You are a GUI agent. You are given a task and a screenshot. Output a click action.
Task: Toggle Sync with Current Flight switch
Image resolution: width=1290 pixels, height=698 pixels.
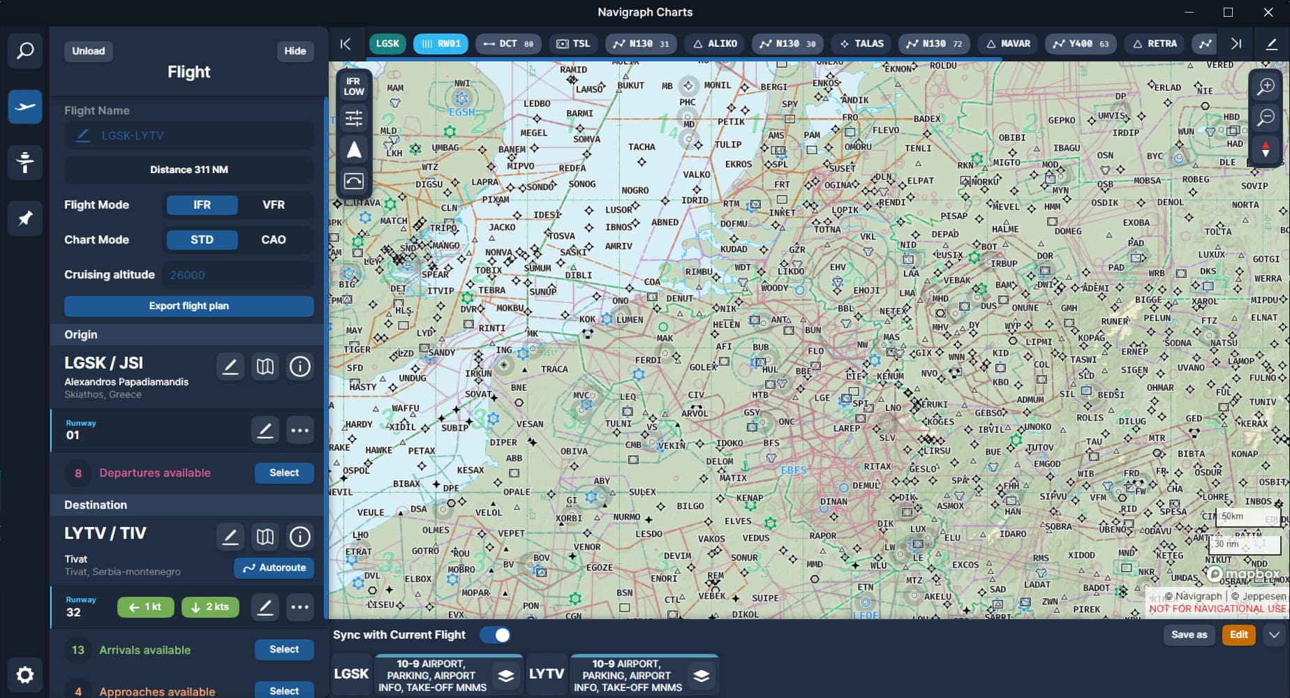point(495,634)
